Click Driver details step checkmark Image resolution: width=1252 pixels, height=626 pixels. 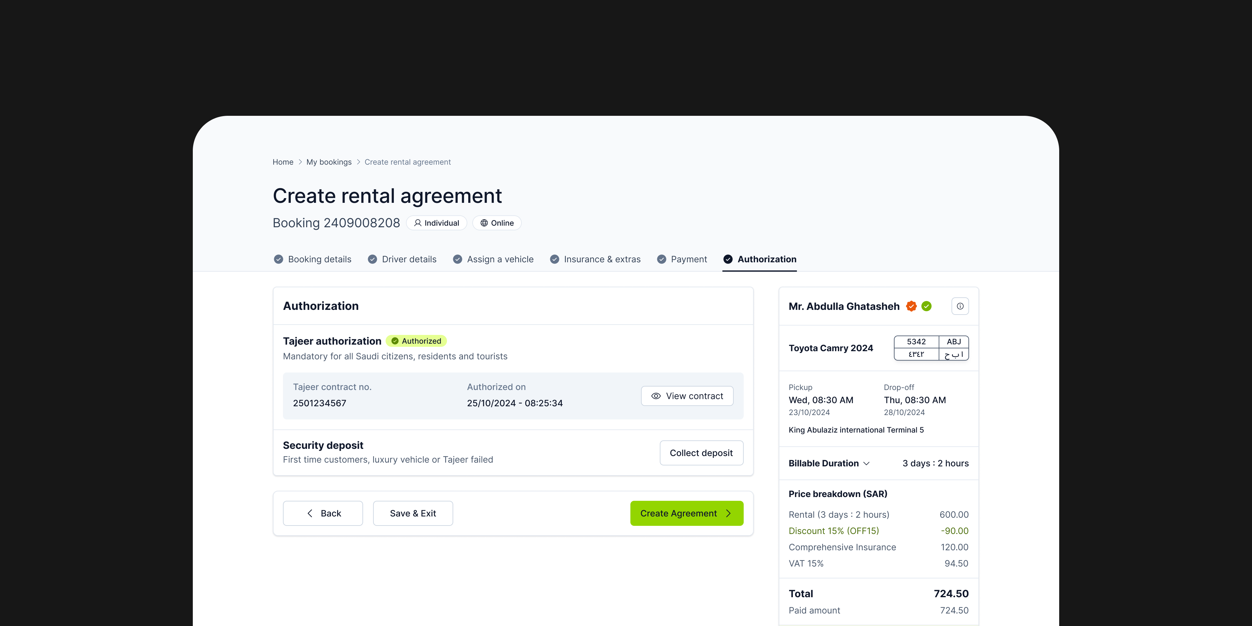pyautogui.click(x=372, y=259)
